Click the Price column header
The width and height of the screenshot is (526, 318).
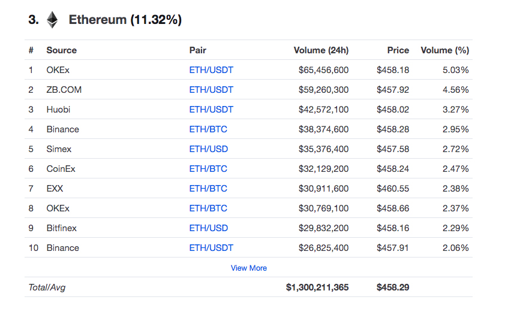[398, 50]
